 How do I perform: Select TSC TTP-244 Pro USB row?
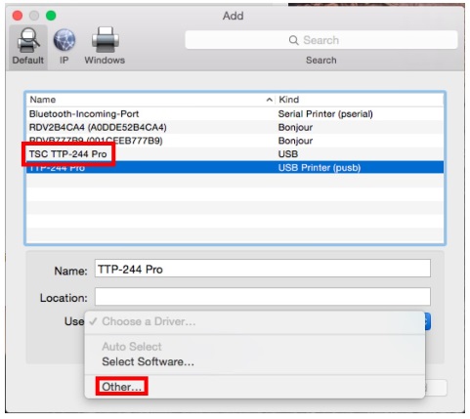click(x=235, y=154)
